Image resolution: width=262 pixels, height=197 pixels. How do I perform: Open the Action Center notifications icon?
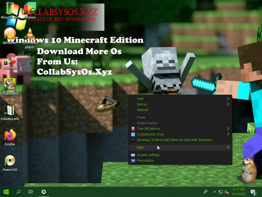pyautogui.click(x=253, y=192)
